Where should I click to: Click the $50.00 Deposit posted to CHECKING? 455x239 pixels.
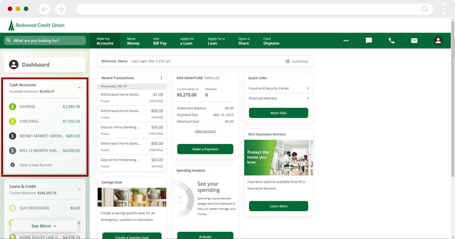(x=131, y=130)
